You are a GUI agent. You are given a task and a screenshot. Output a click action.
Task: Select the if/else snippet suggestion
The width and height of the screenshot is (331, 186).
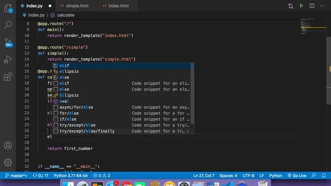click(122, 119)
